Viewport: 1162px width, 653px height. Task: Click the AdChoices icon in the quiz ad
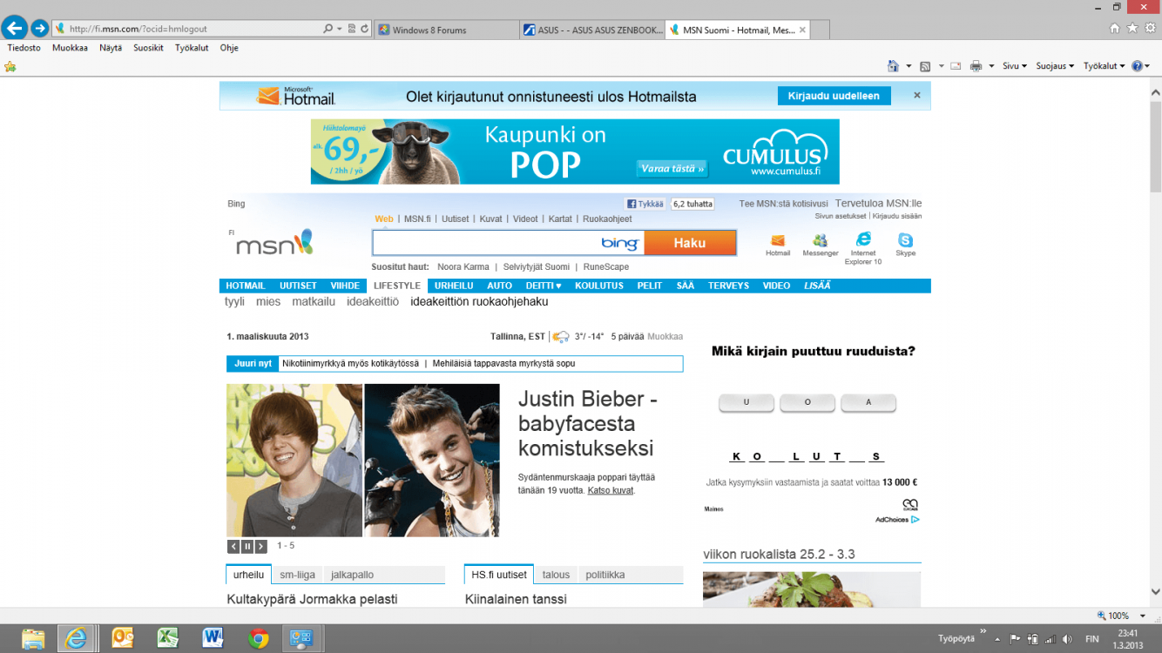(x=915, y=520)
